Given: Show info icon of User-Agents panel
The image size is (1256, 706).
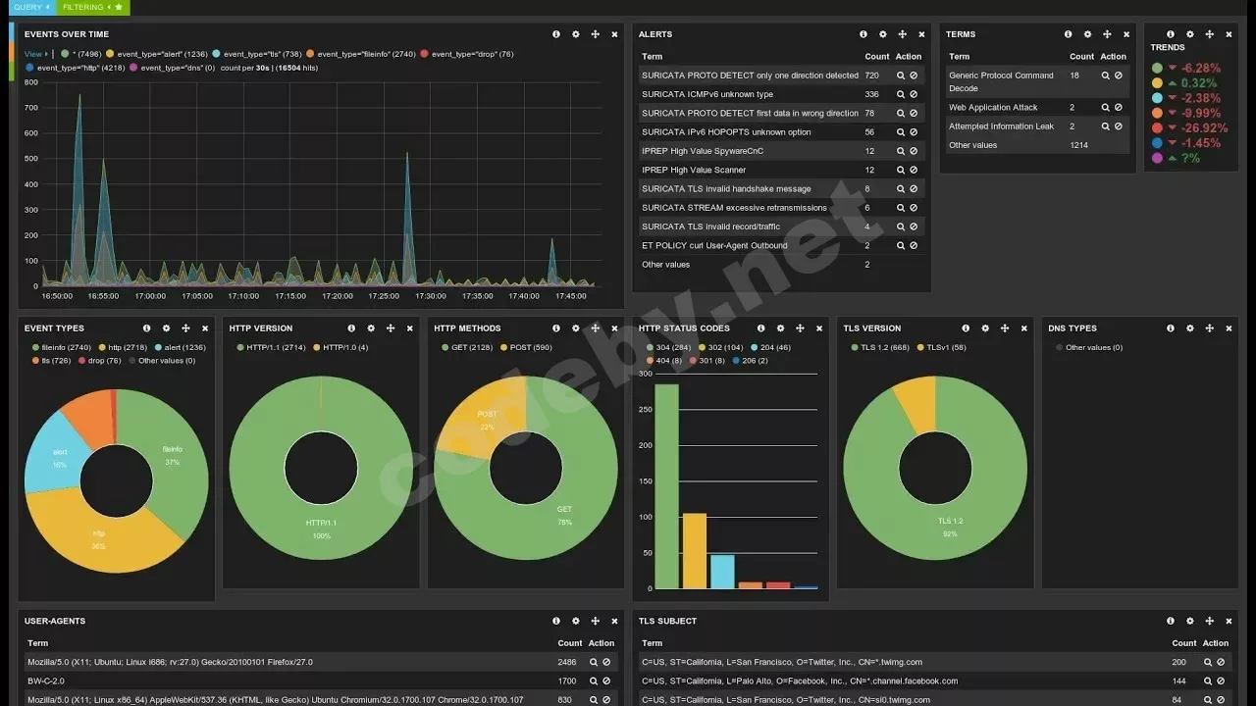Looking at the screenshot, I should pyautogui.click(x=556, y=621).
